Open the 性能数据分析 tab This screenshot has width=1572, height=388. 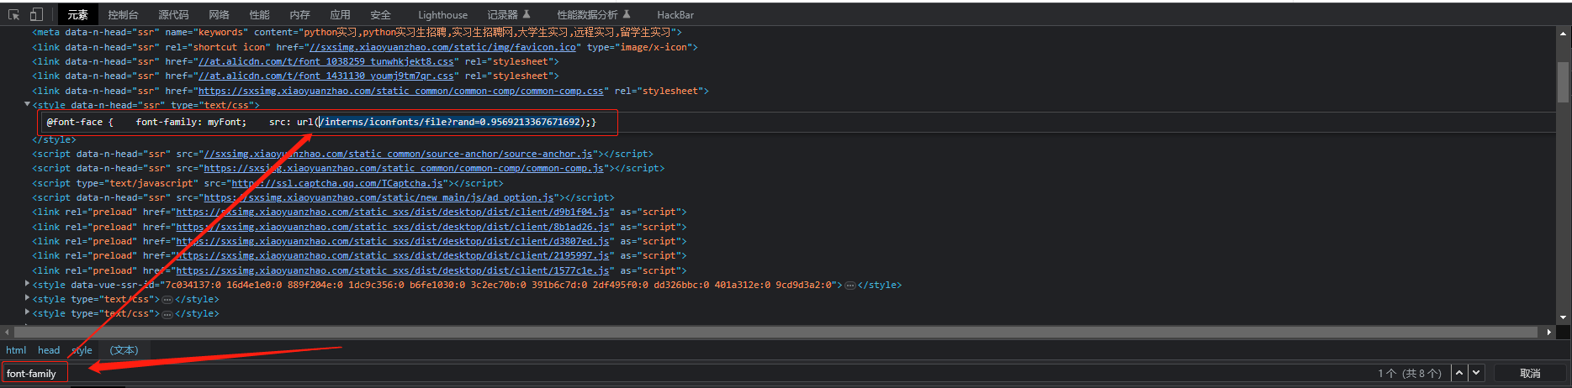593,14
